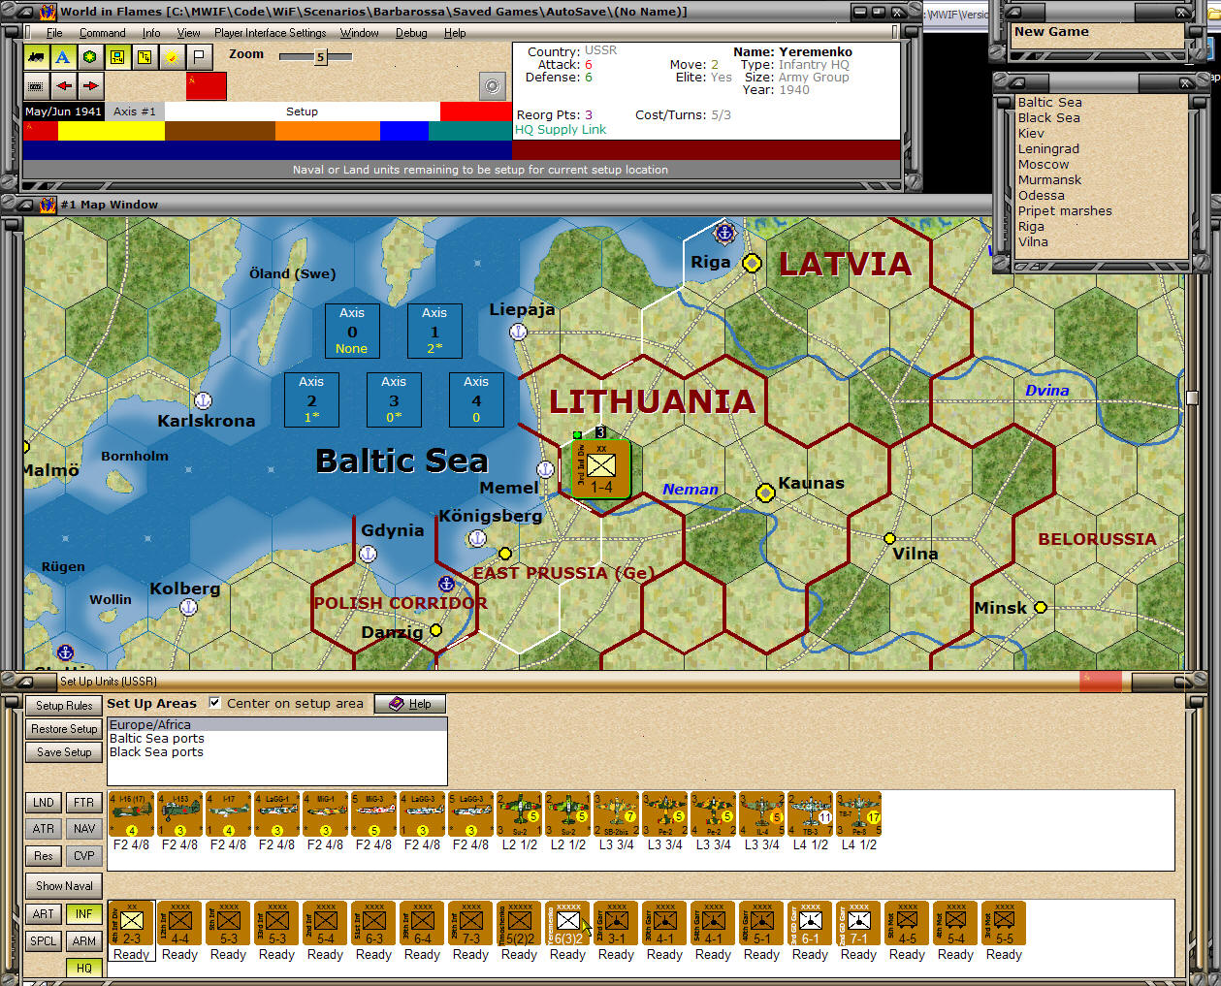Toggle the ARM unit filter
Viewport: 1221px width, 986px height.
84,941
